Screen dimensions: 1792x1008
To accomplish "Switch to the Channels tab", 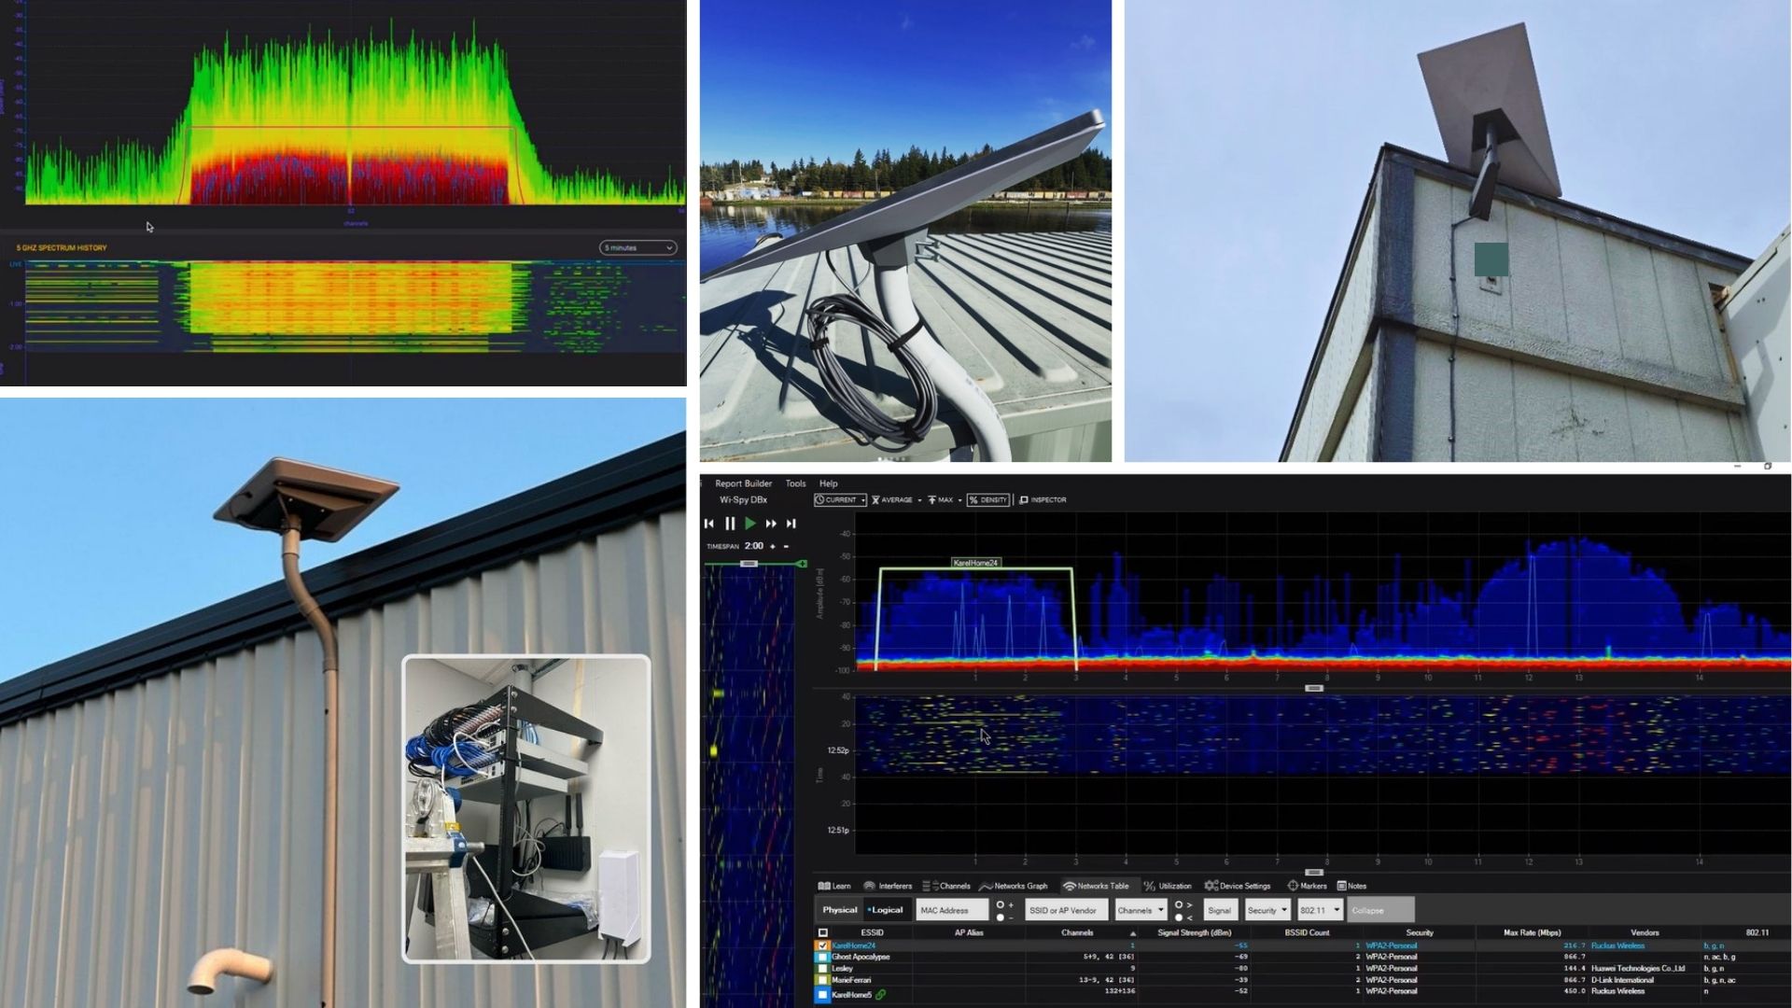I will [x=946, y=886].
